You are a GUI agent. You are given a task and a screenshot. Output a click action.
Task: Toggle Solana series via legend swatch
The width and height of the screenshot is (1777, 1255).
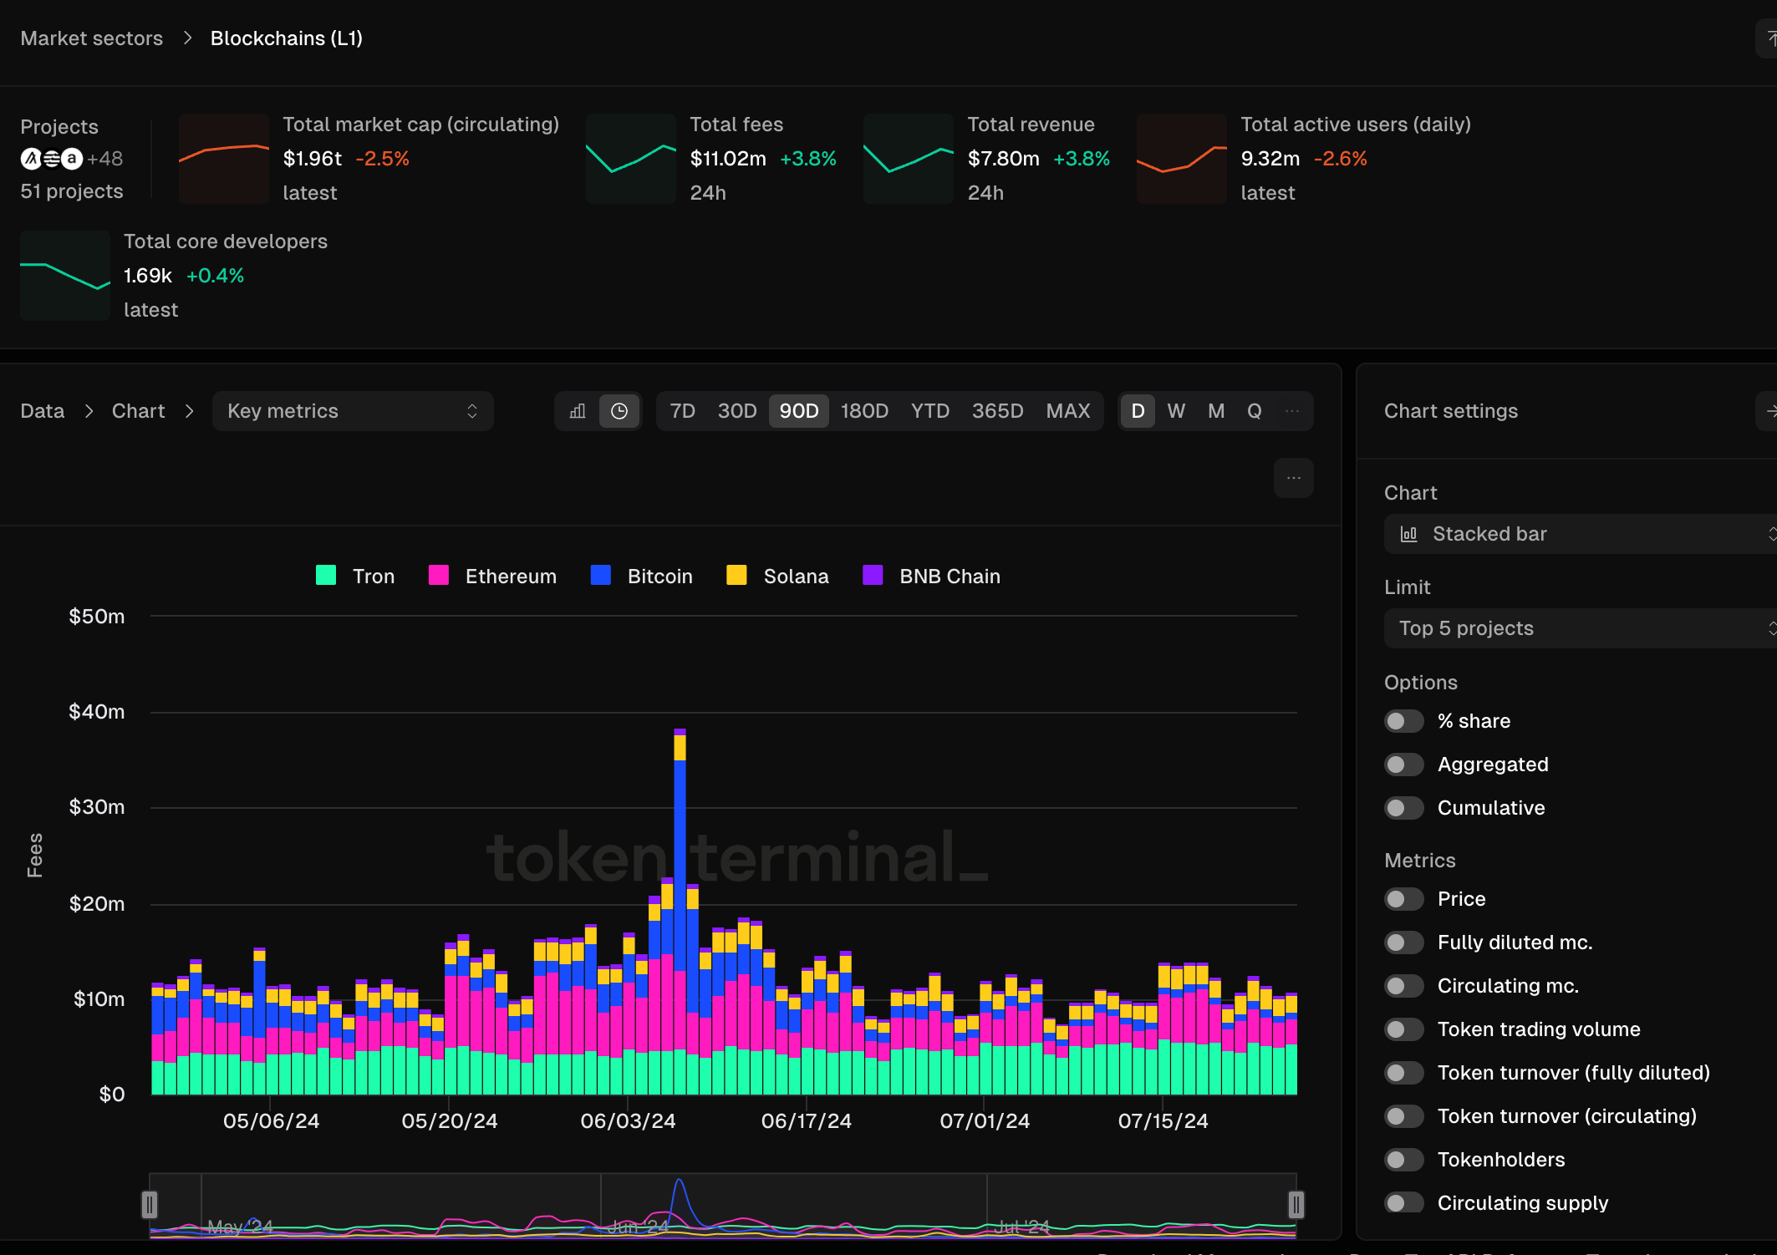[x=736, y=576]
